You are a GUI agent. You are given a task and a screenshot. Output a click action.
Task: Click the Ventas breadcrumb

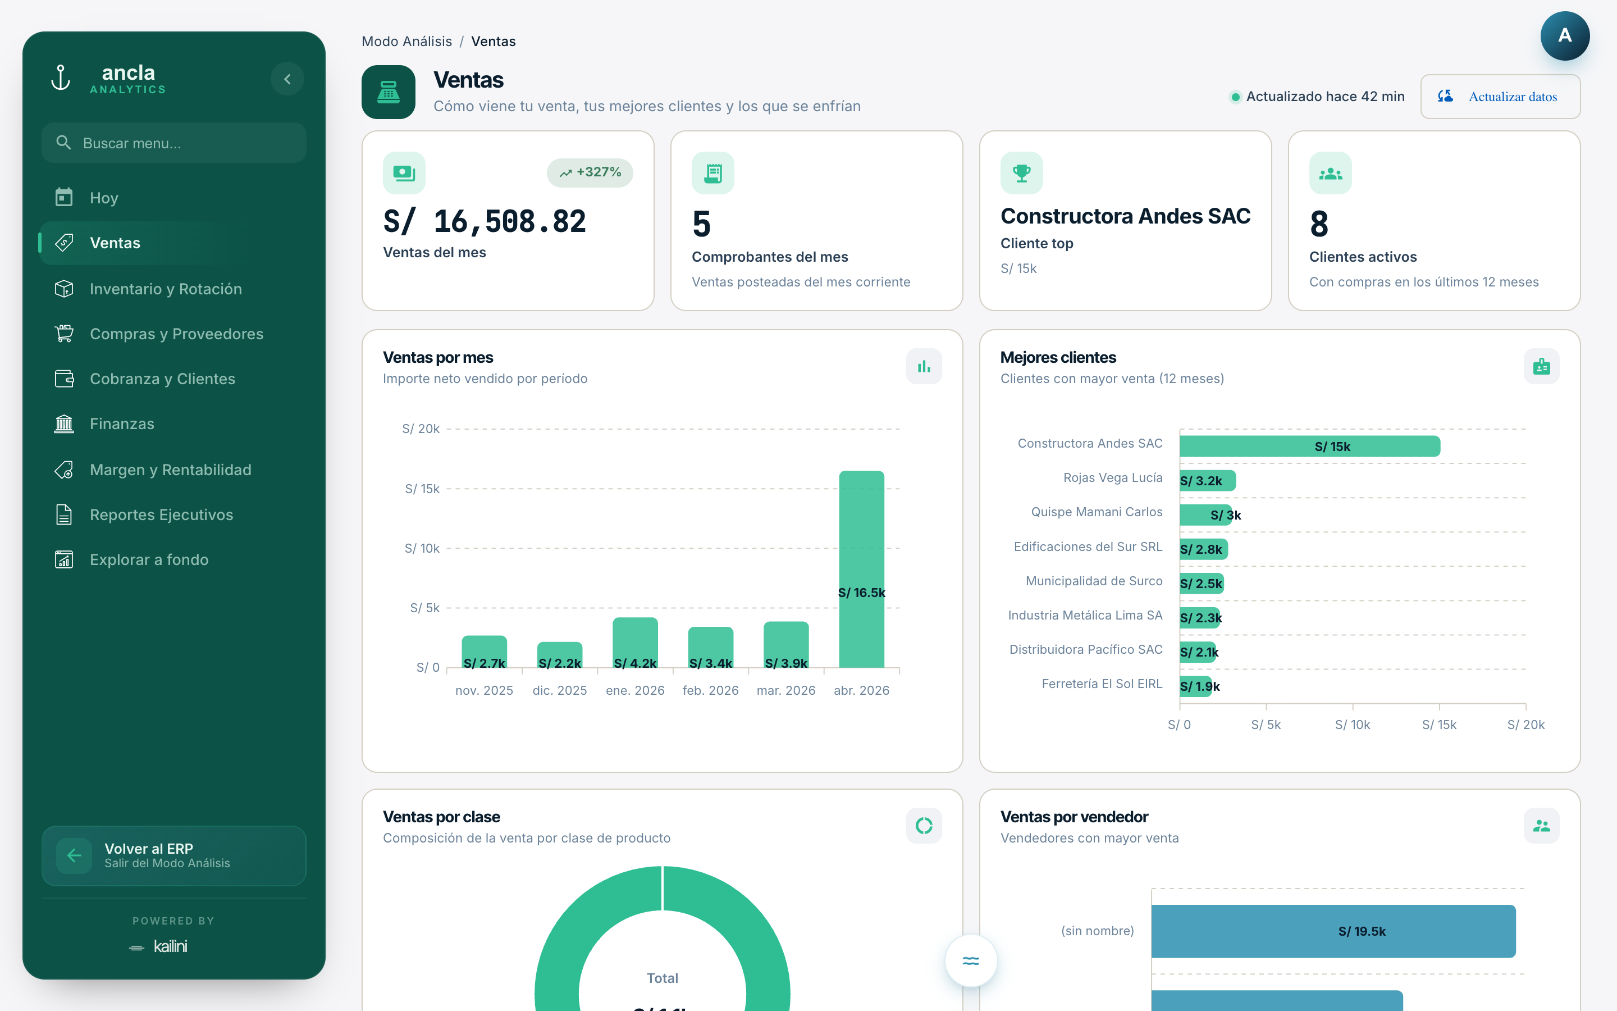point(493,42)
